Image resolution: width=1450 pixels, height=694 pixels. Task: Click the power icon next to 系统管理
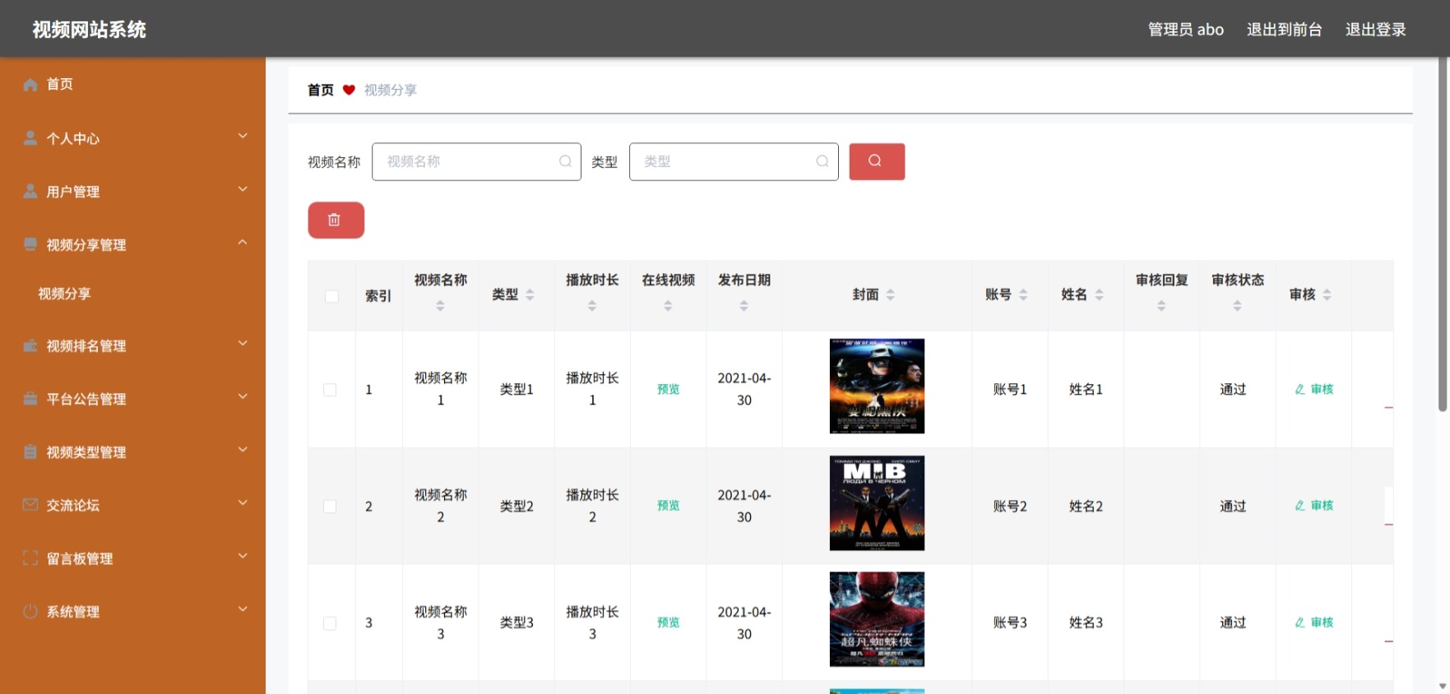30,611
